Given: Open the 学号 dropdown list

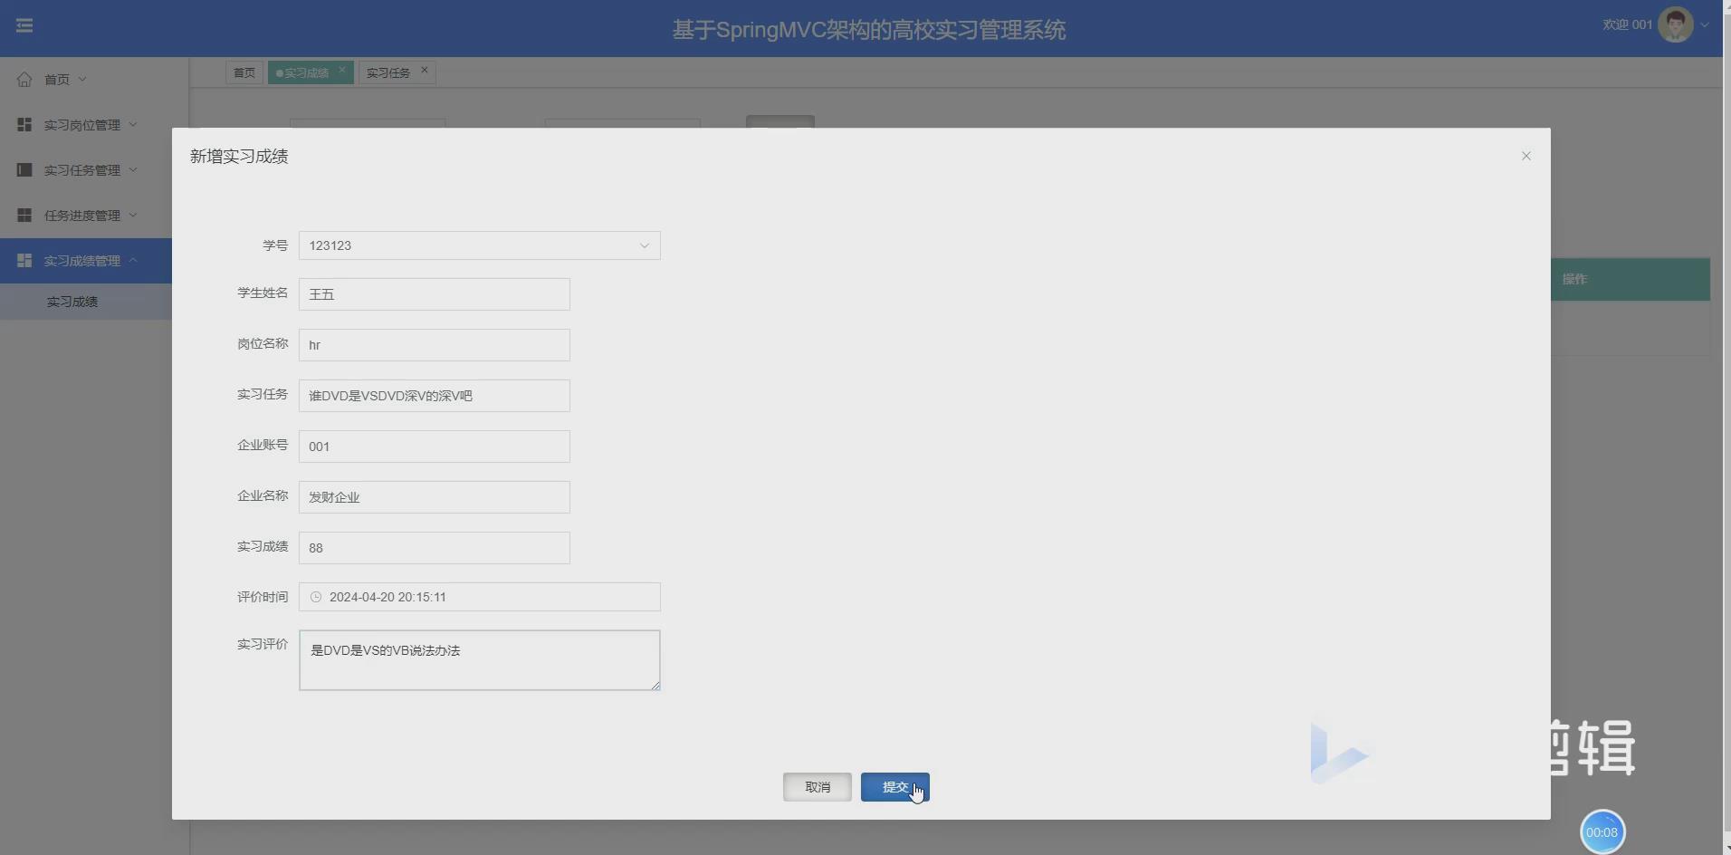Looking at the screenshot, I should pos(644,245).
